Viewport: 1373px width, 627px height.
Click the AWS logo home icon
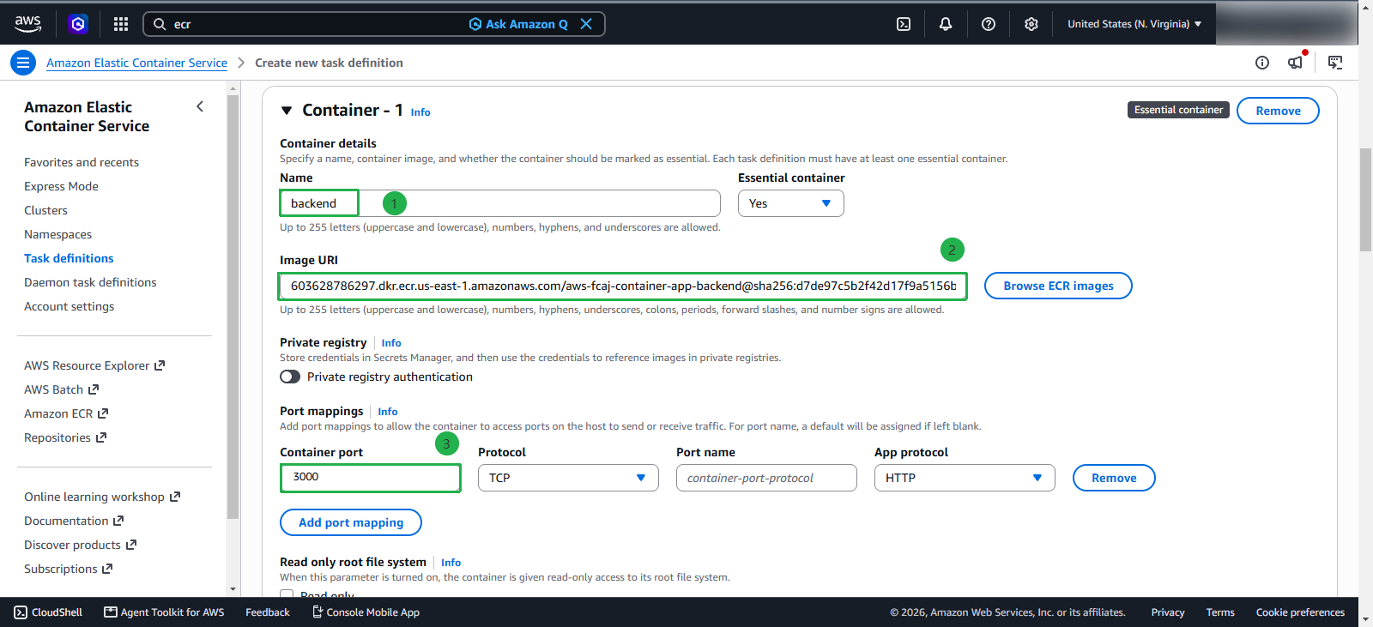tap(28, 24)
